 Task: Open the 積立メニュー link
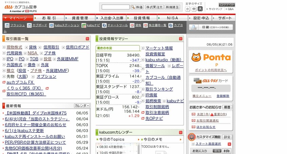point(202,96)
